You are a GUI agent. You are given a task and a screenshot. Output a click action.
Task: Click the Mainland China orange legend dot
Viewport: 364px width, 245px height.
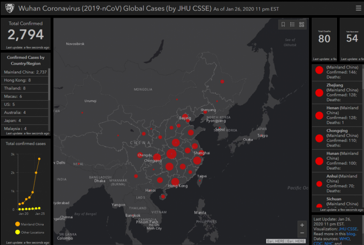[x=17, y=224]
